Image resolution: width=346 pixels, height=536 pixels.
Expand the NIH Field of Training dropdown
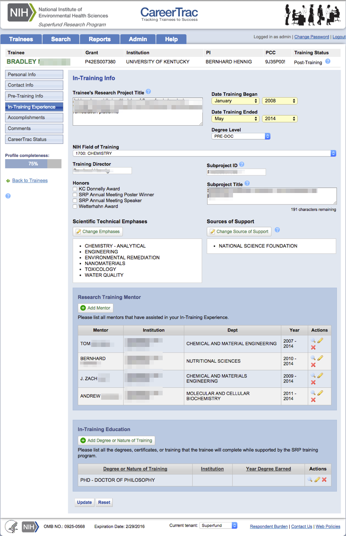coord(204,153)
